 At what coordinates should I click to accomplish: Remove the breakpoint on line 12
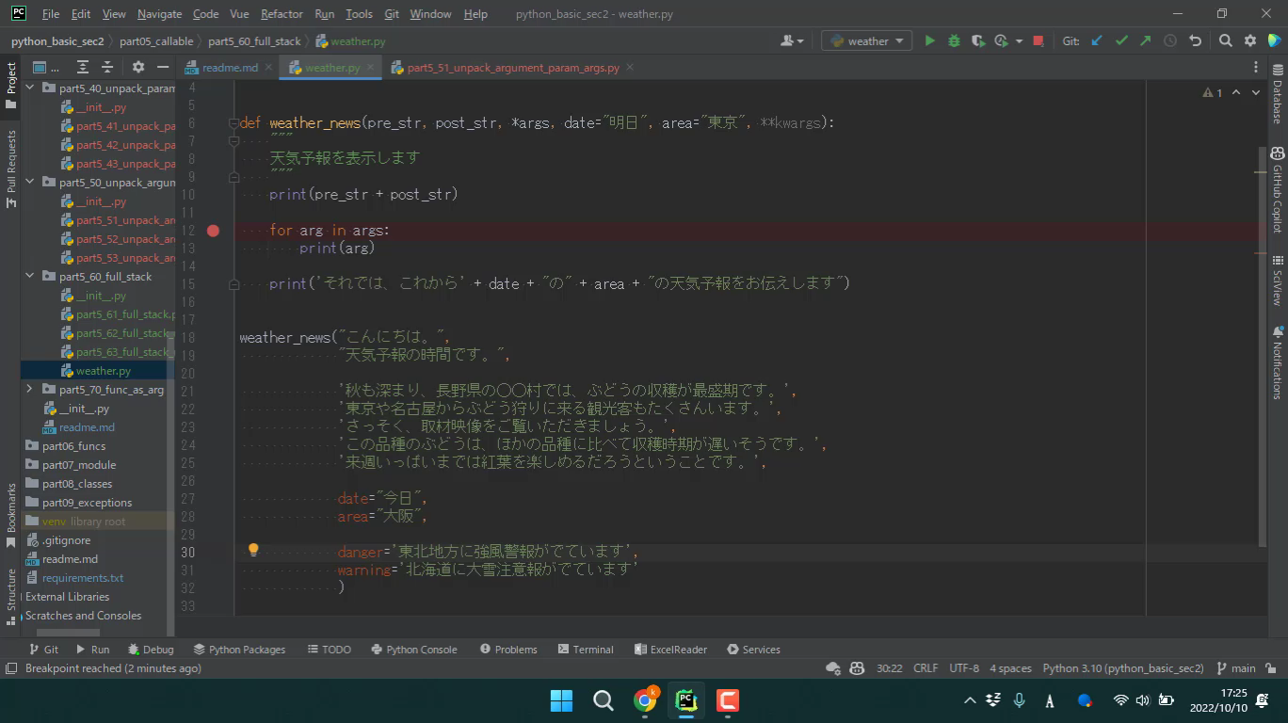pyautogui.click(x=213, y=231)
